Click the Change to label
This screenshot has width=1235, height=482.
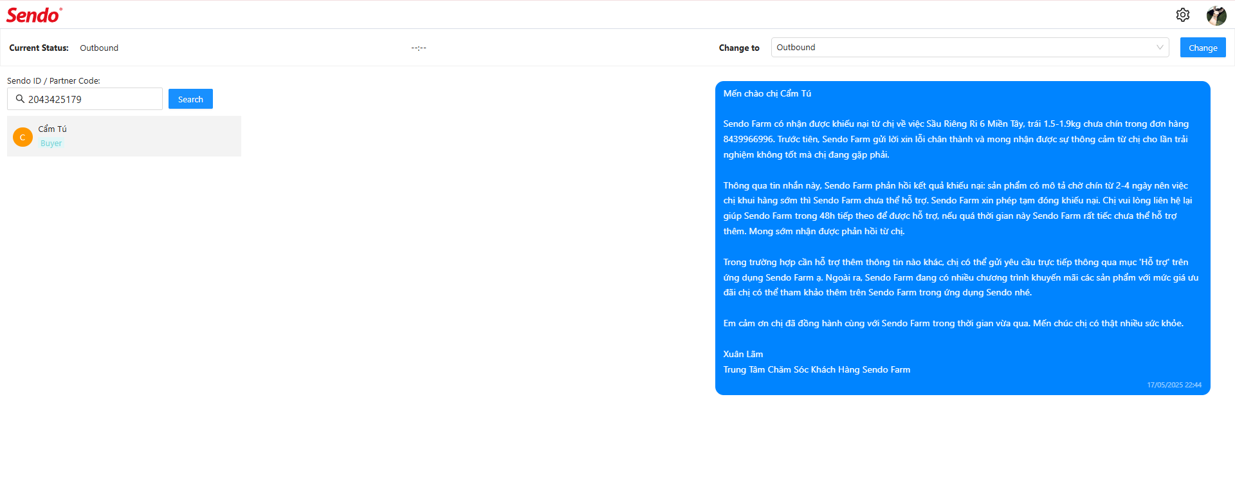click(x=739, y=48)
